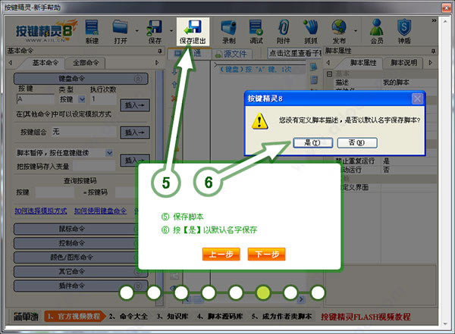
Task: Open 按键精灵FLASH视频教程 link
Action: coord(366,317)
